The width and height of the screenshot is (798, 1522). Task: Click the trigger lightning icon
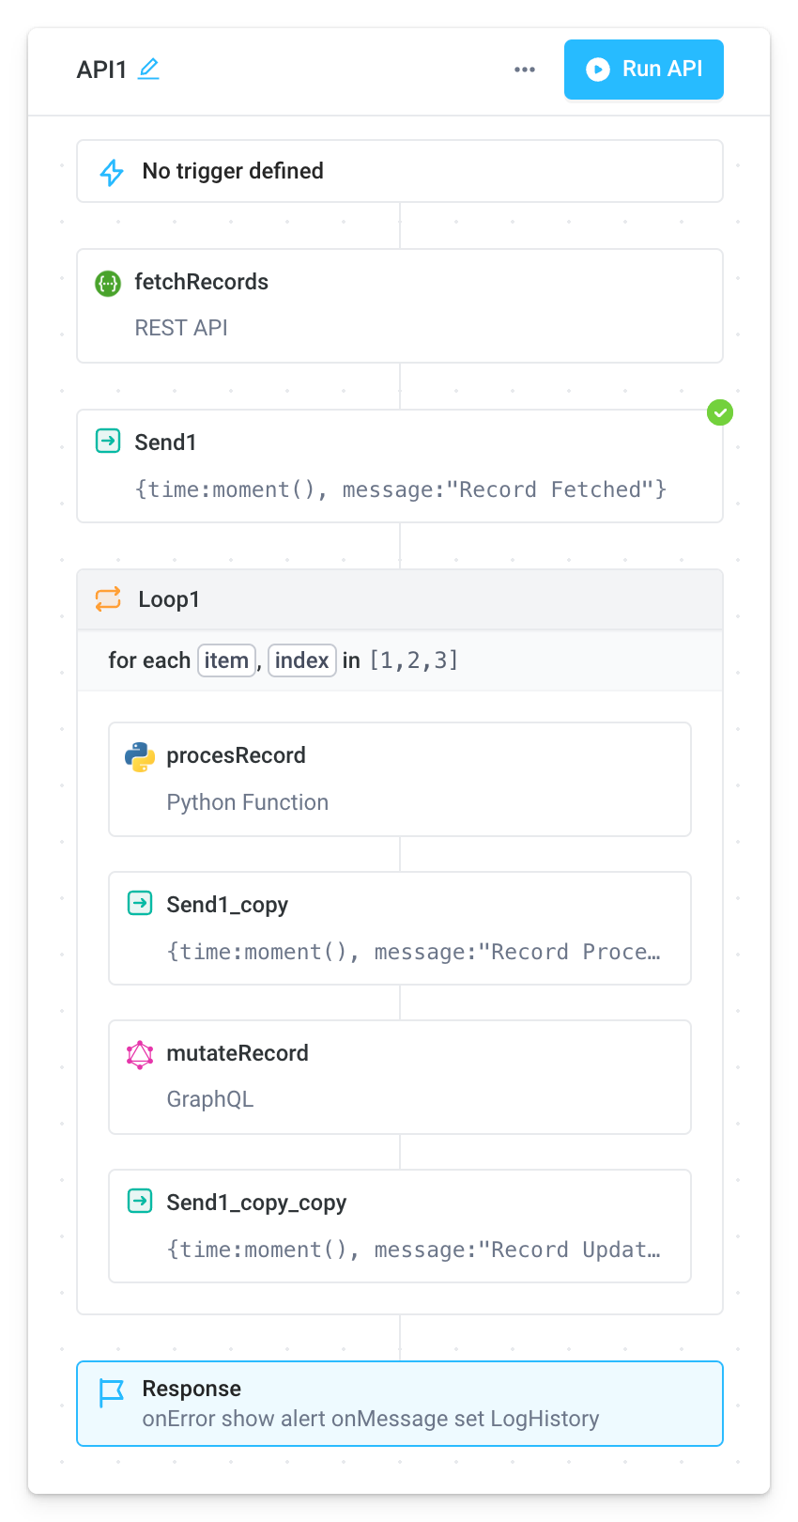coord(111,171)
